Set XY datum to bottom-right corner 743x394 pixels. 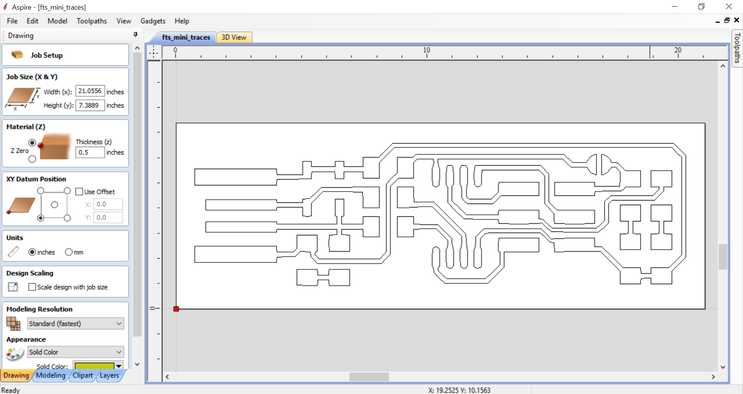click(67, 218)
